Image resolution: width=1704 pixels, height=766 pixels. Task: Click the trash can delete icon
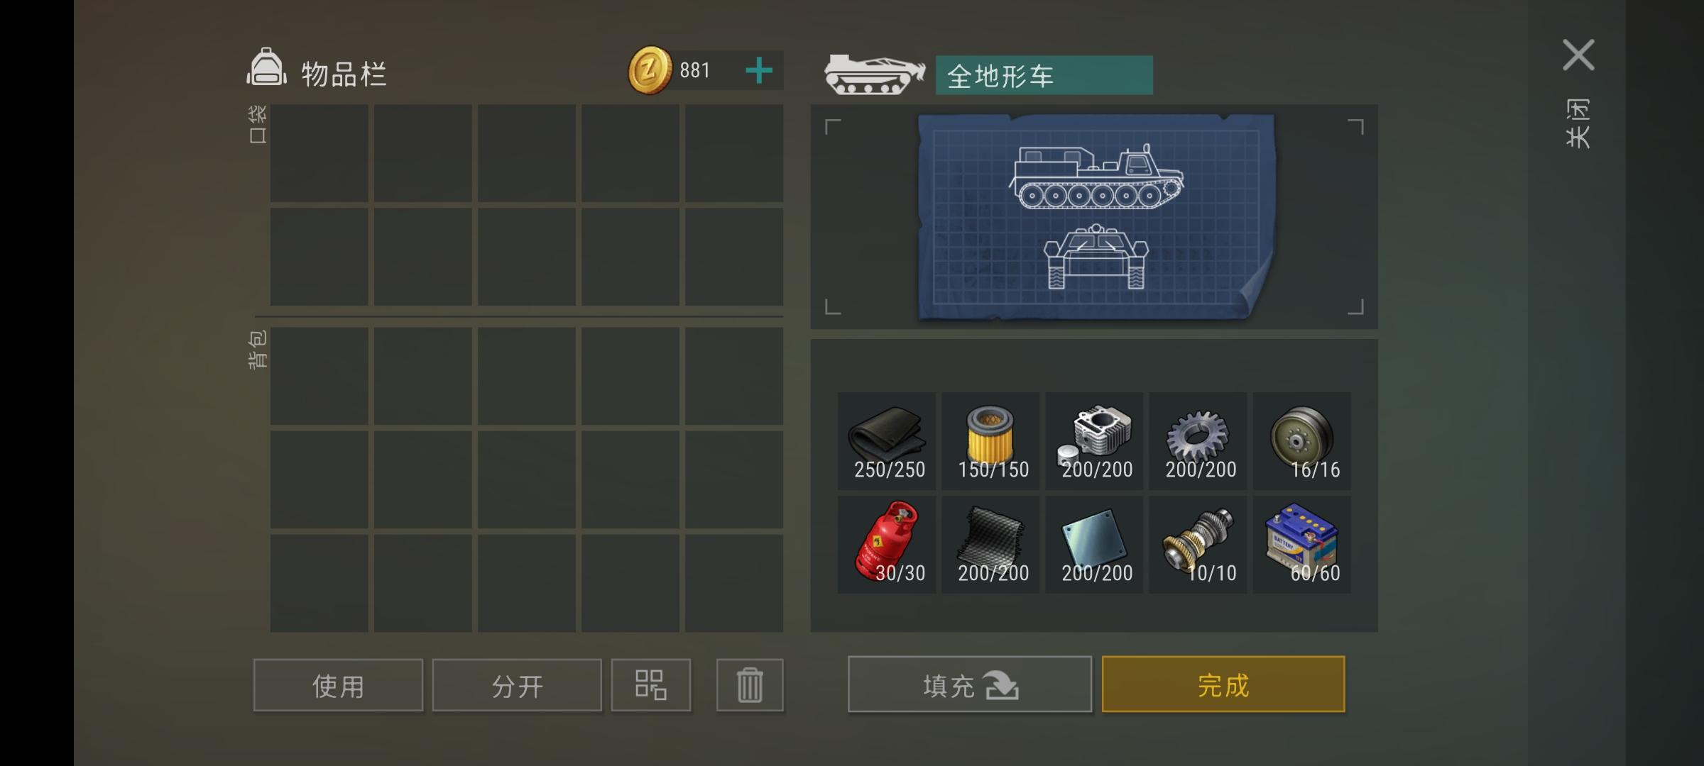click(x=750, y=685)
